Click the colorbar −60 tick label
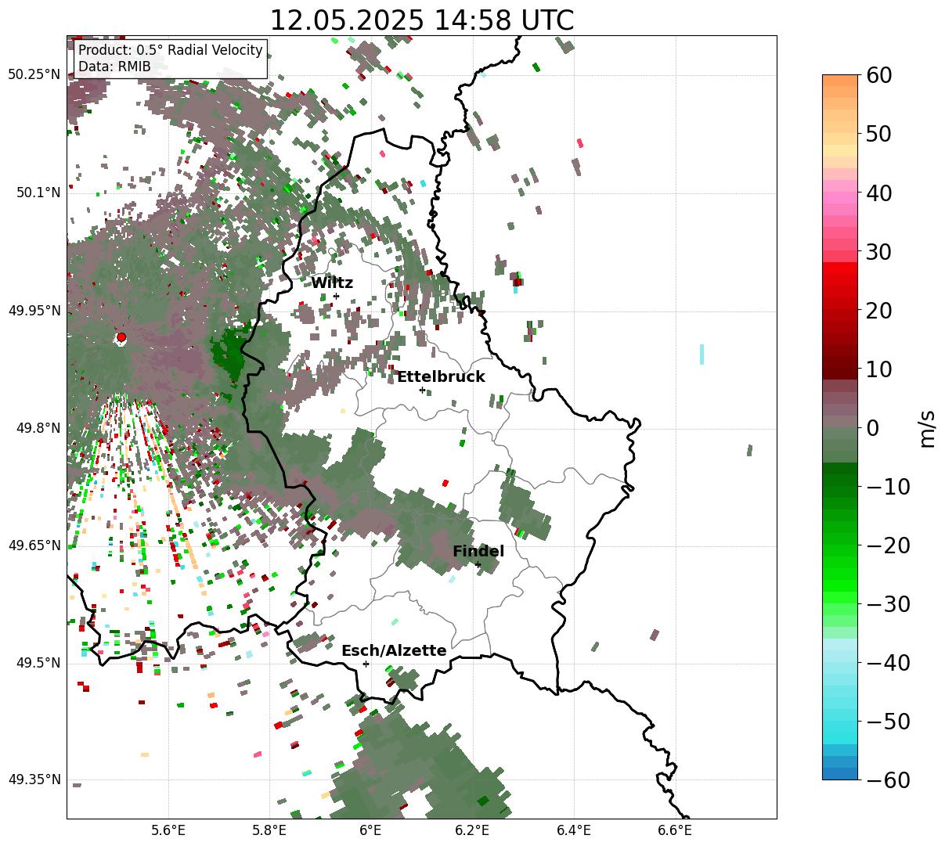Viewport: 945px width, 846px height. pos(888,780)
